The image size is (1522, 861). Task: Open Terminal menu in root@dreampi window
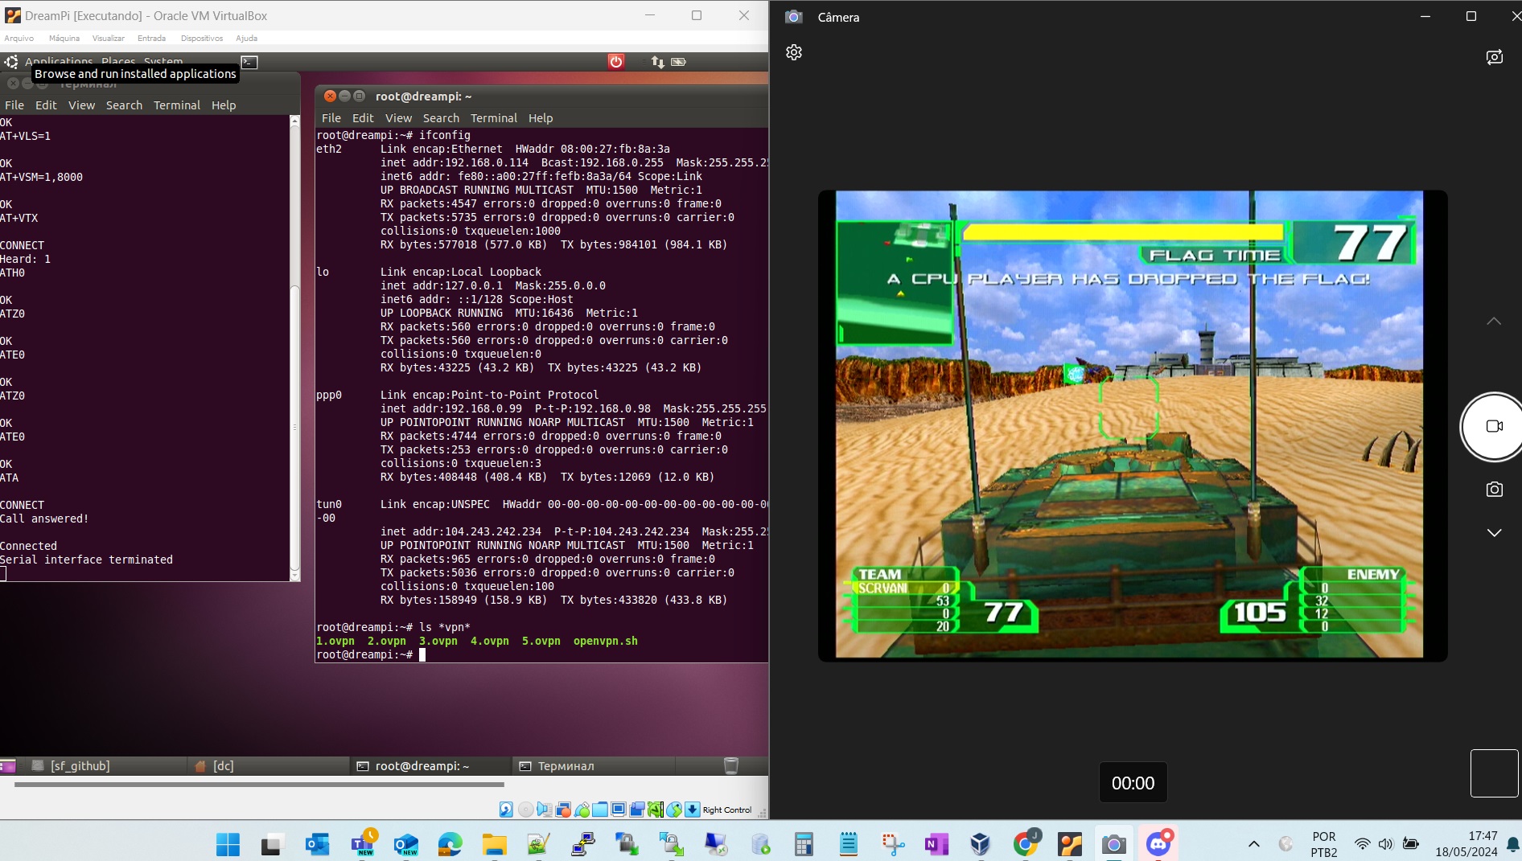tap(494, 118)
